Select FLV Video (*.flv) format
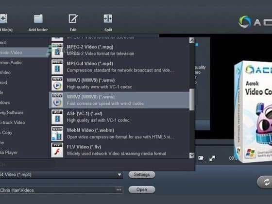The image size is (272, 204). click(119, 150)
